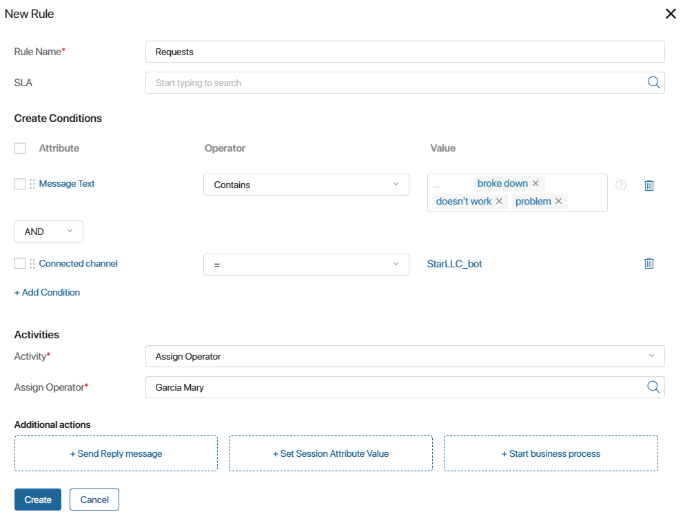Click the Value column header
683x514 pixels.
(443, 148)
